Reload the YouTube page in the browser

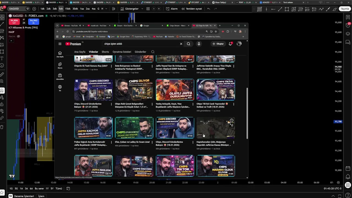click(67, 31)
